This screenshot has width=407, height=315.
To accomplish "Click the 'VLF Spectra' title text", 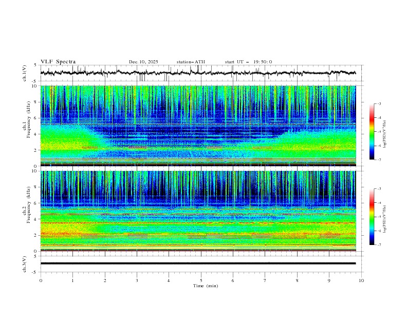I will click(x=58, y=62).
